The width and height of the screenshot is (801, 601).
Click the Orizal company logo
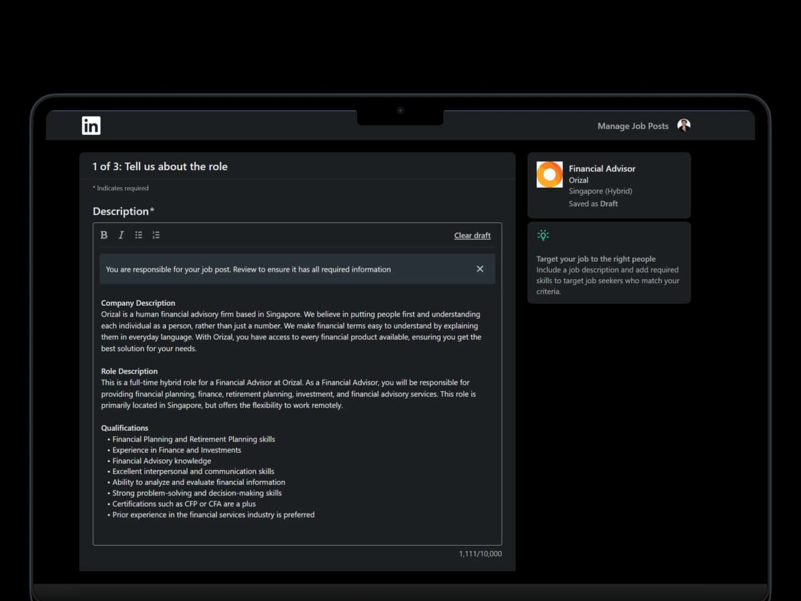tap(549, 175)
